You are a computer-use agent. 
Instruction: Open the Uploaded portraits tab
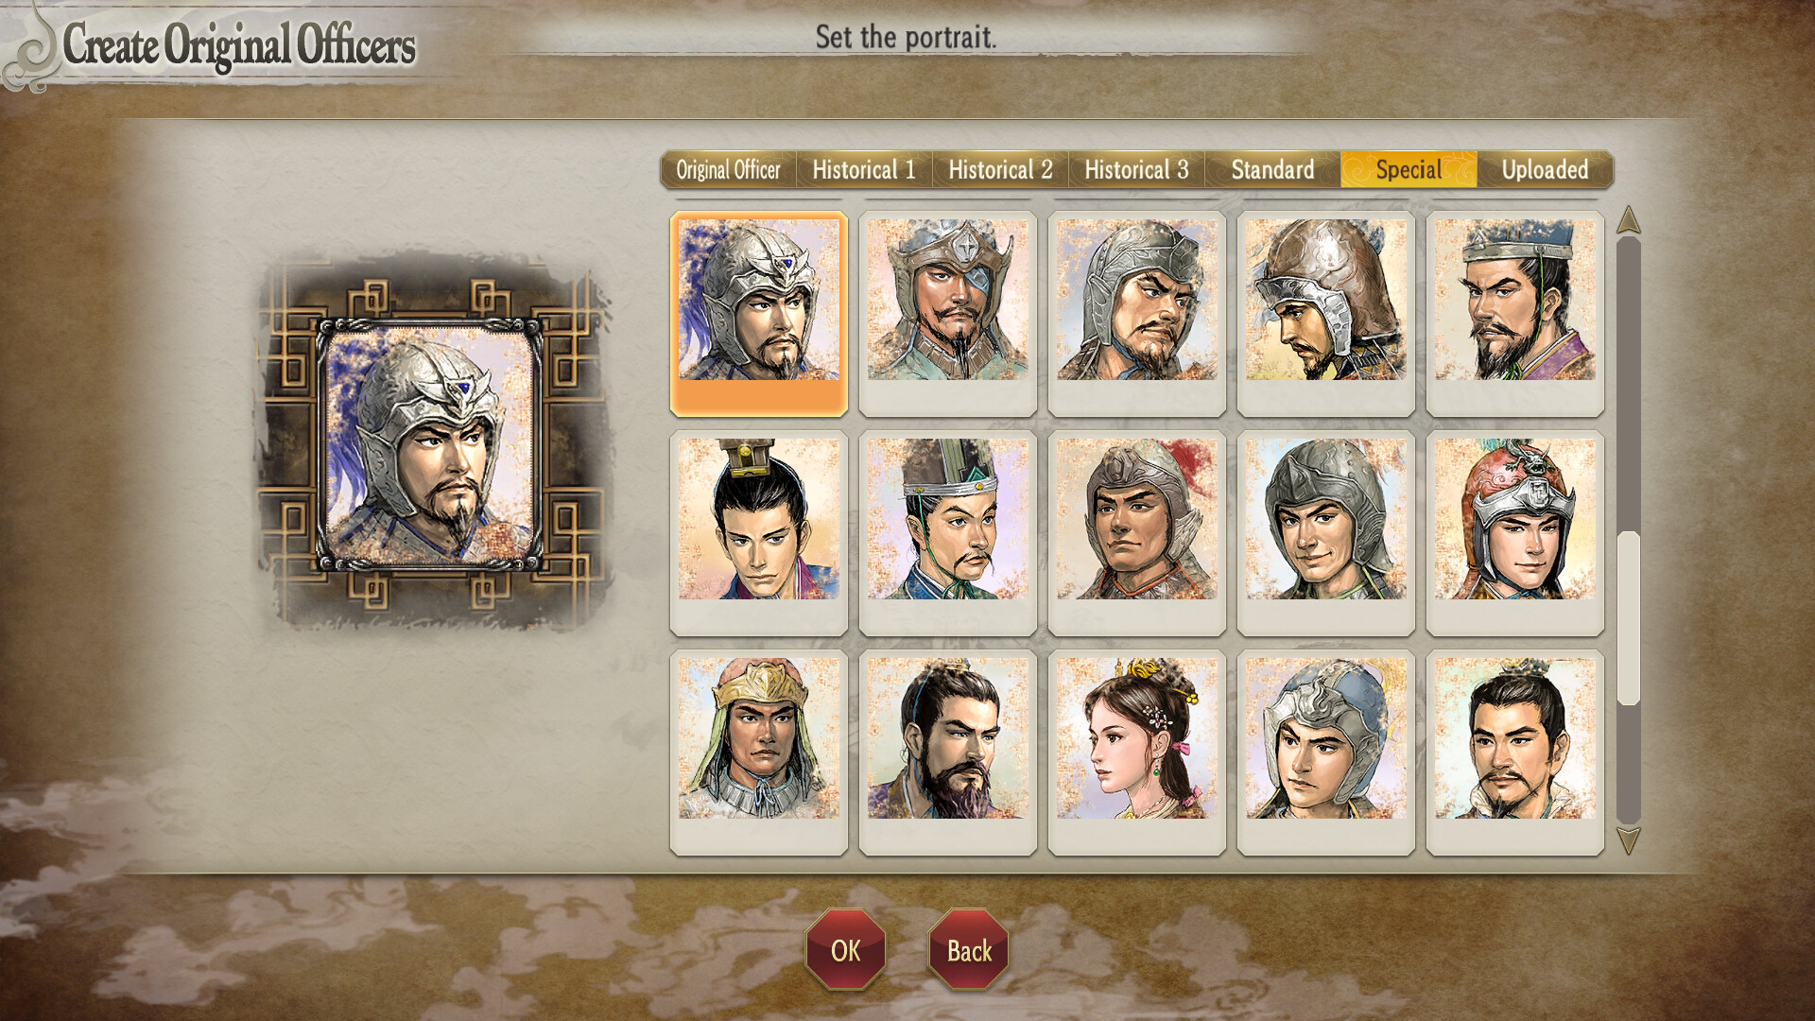coord(1545,170)
